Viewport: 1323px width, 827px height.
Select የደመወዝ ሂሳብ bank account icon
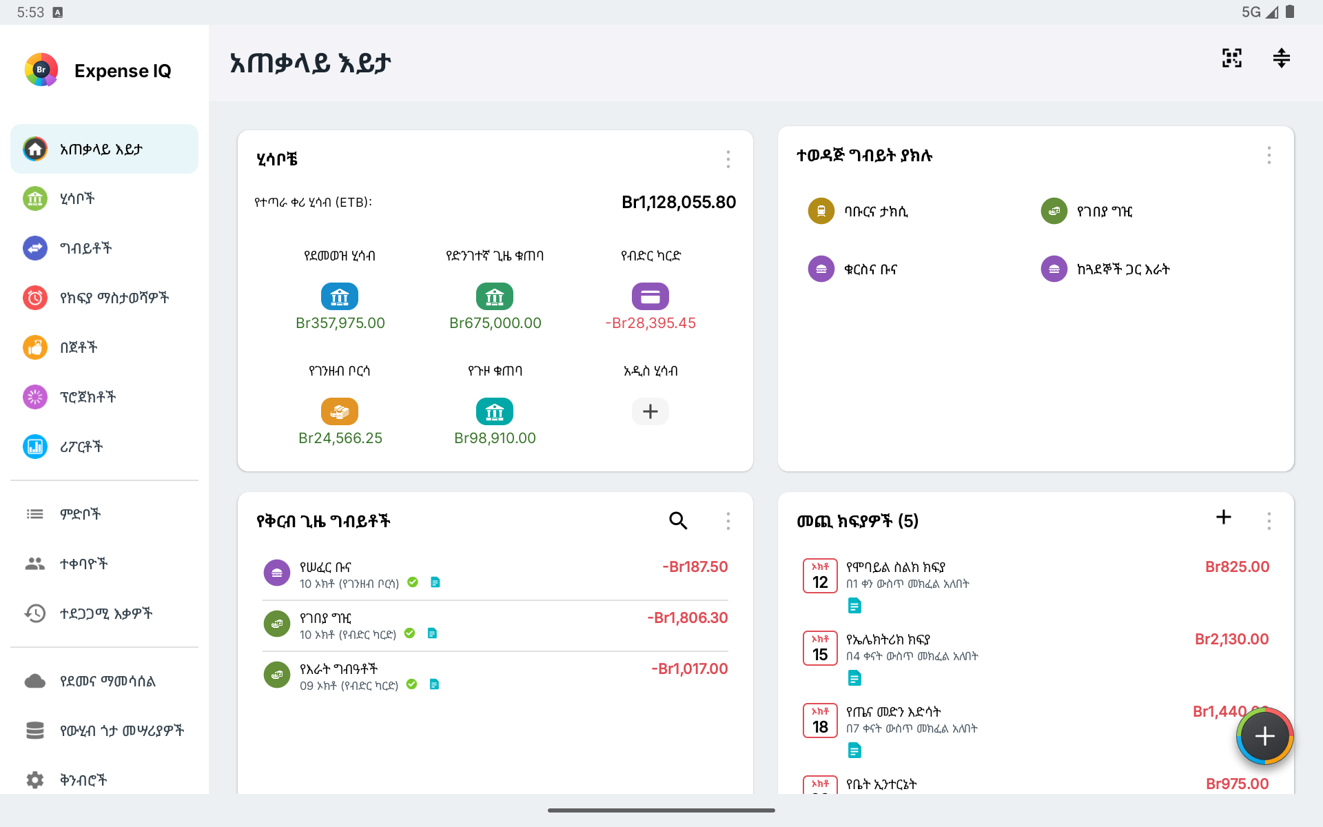coord(340,296)
